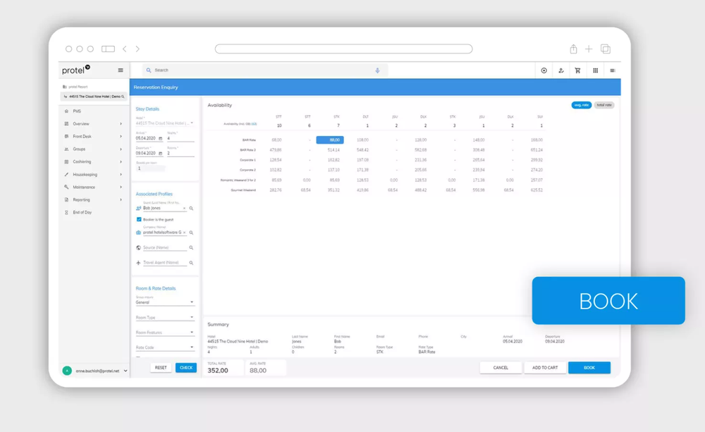This screenshot has width=705, height=432.
Task: Expand Housekeeping menu chevron
Action: coord(121,174)
